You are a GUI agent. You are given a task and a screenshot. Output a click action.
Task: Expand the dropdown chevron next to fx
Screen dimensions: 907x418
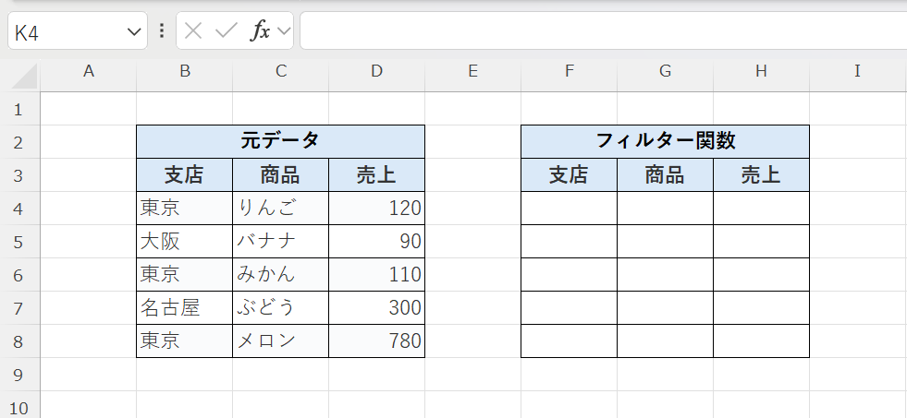click(283, 31)
